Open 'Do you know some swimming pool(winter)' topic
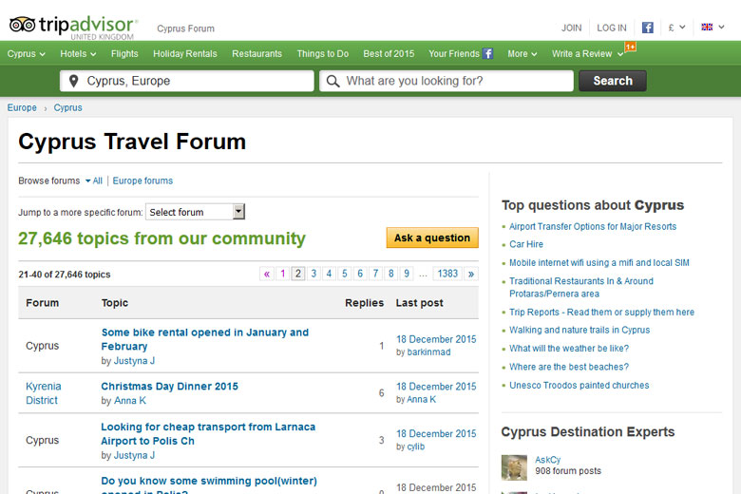Screen dimensions: 741x494 click(209, 486)
